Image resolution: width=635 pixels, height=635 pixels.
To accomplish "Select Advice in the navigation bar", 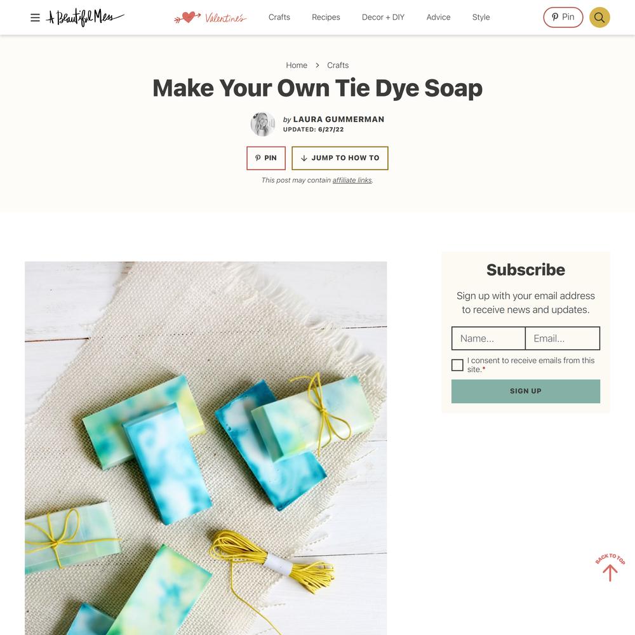I will 438,17.
